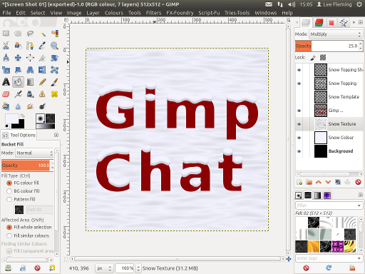Screen dimensions: 365x274
Task: Select the Eraser tool
Action: 6,94
